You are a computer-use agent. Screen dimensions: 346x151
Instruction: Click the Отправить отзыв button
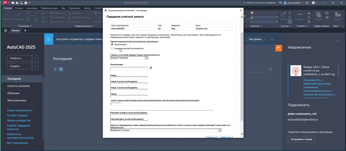[x=301, y=139]
